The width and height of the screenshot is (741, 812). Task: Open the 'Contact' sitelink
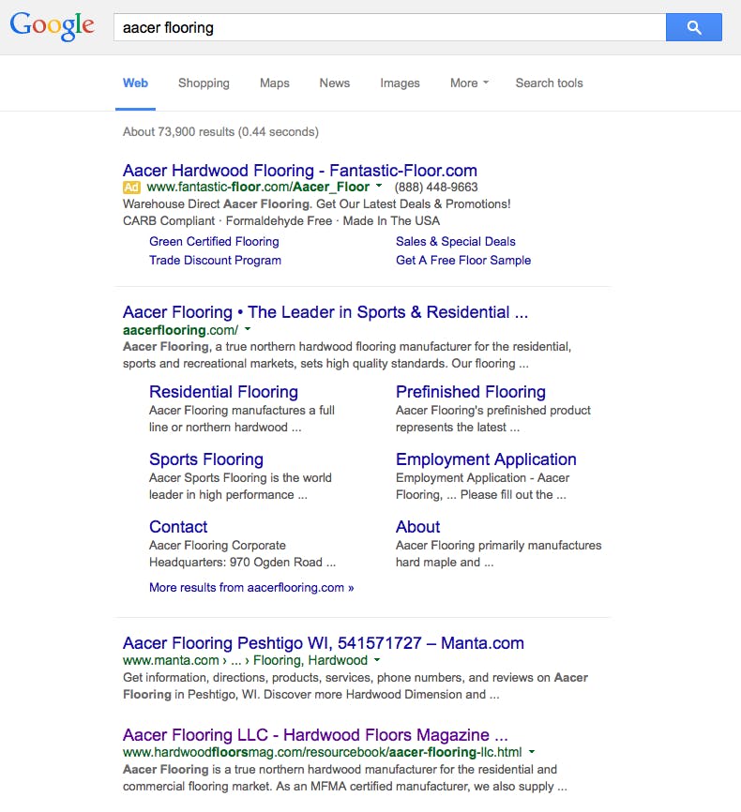[178, 527]
